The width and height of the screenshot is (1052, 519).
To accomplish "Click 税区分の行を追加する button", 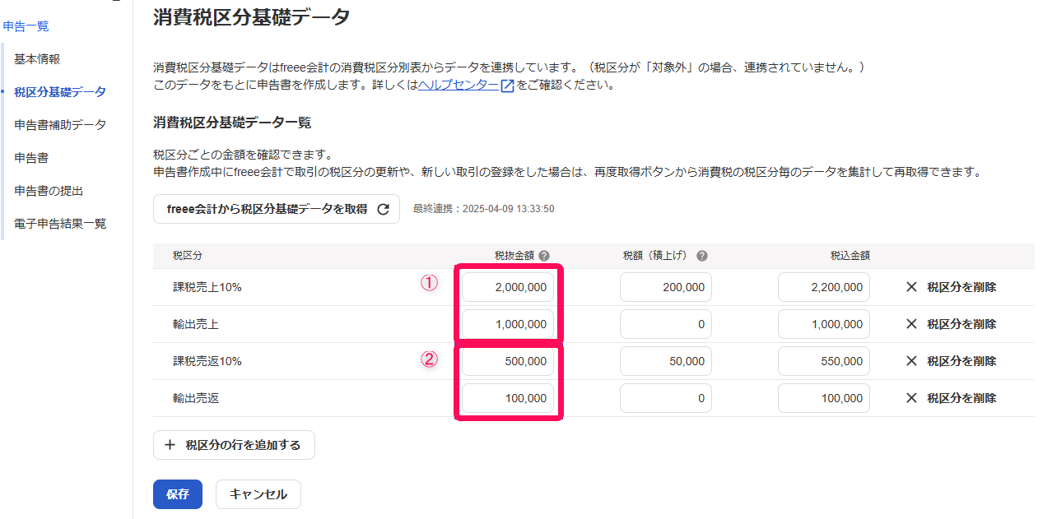I will point(234,445).
